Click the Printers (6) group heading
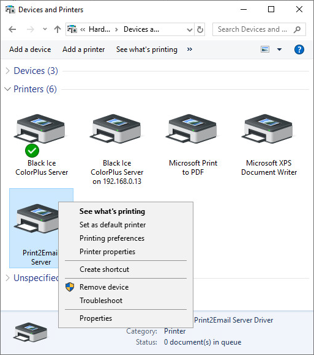The image size is (314, 355). point(35,89)
